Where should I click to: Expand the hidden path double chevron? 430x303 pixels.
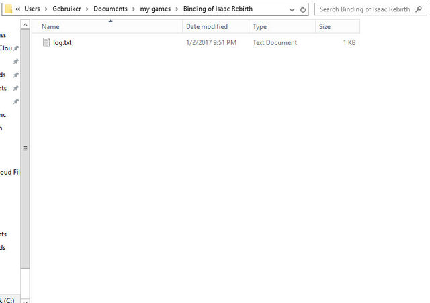click(18, 9)
